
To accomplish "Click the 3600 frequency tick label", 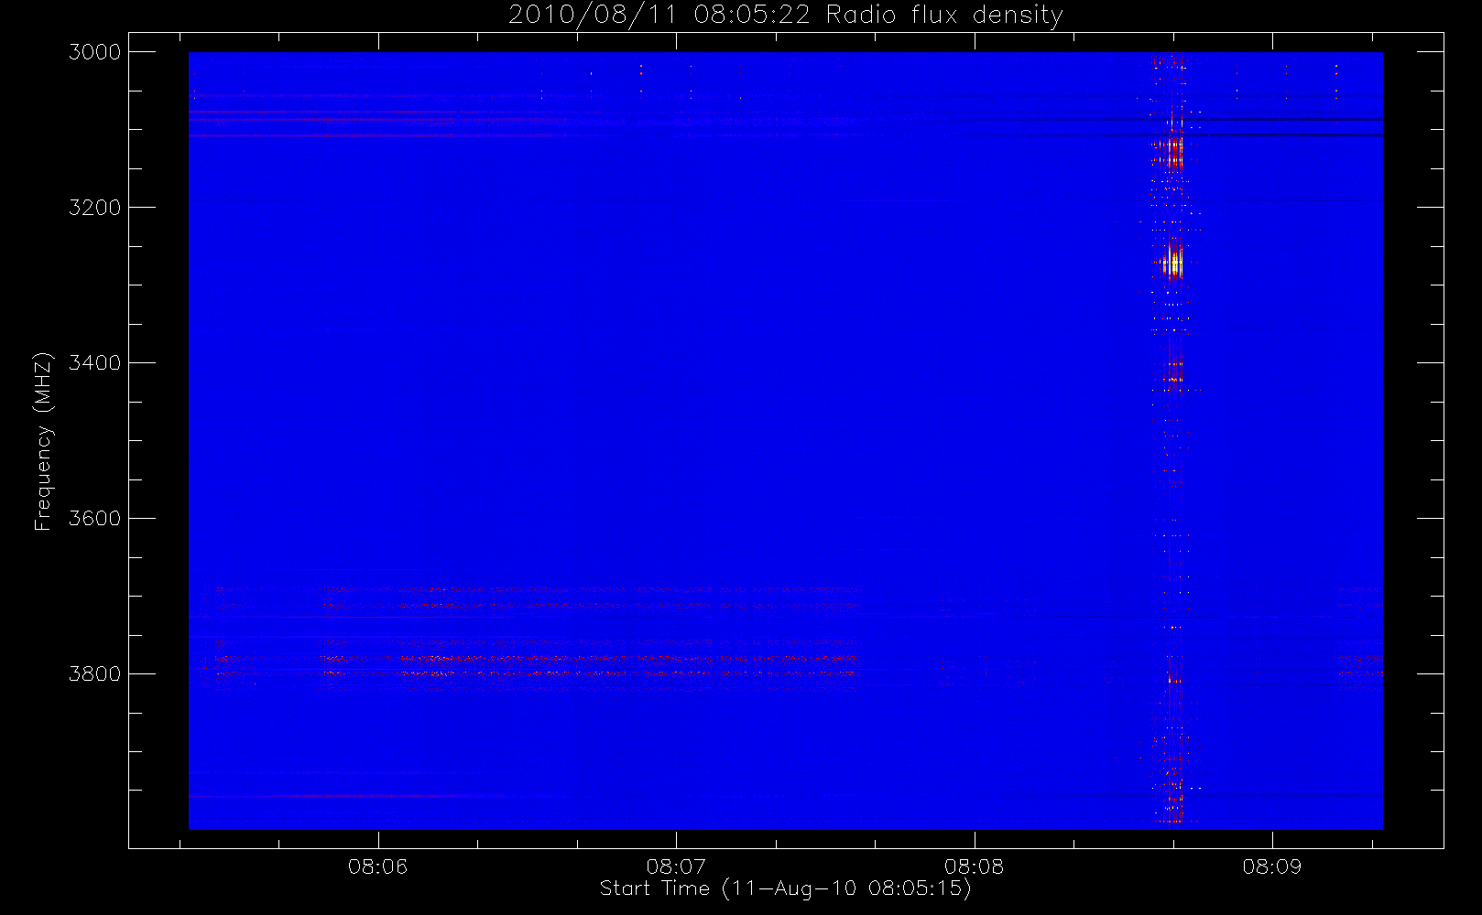I will pos(95,519).
